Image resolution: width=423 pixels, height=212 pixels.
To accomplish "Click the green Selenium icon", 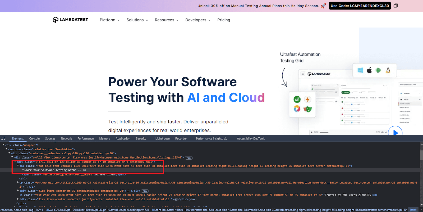I will pyautogui.click(x=297, y=100).
